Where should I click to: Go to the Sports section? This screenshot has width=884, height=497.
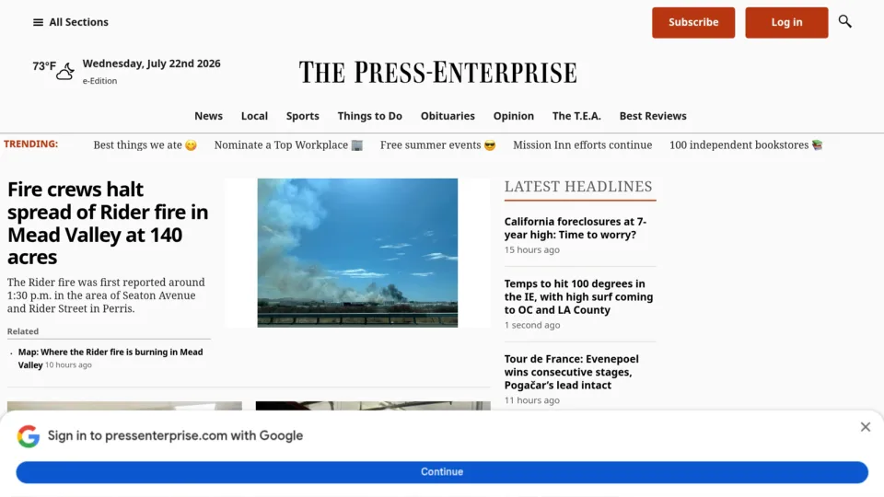303,116
